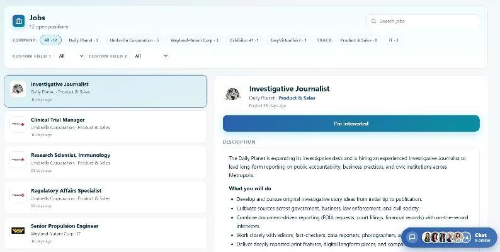Click the Jobs briefcase icon
Screen dimensions: 500x252
coord(18,21)
